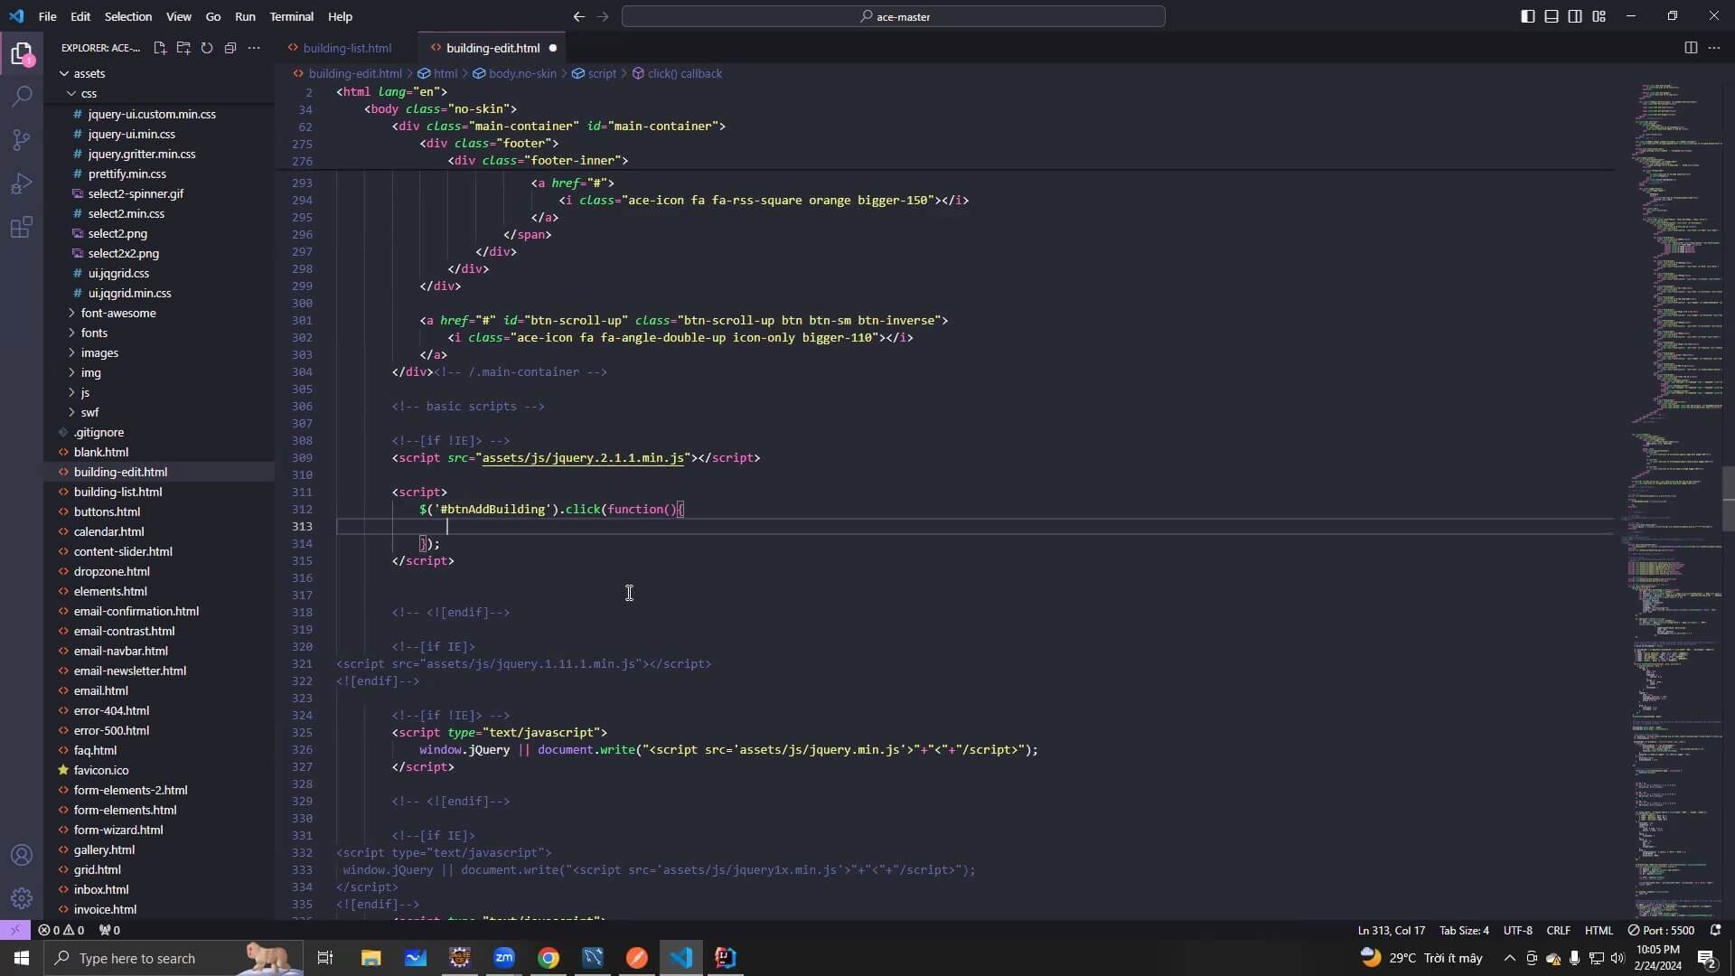Click the New Folder icon in Explorer
The height and width of the screenshot is (976, 1735).
pos(183,48)
